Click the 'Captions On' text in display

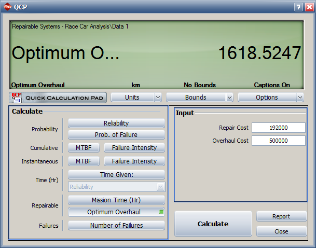(272, 85)
